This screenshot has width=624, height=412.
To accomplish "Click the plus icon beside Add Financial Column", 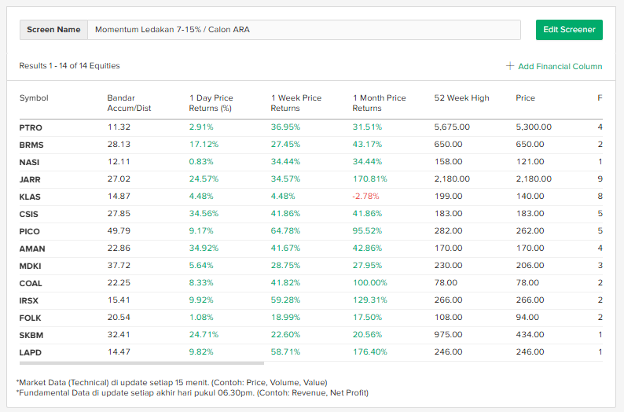I will 510,66.
